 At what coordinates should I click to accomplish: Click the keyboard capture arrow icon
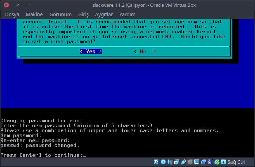pyautogui.click(x=223, y=162)
